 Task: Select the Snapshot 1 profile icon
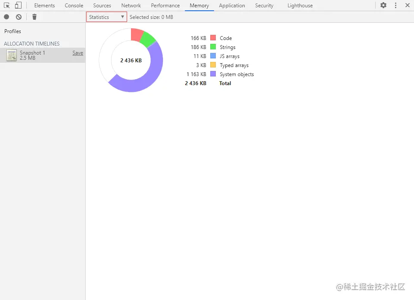pos(12,55)
